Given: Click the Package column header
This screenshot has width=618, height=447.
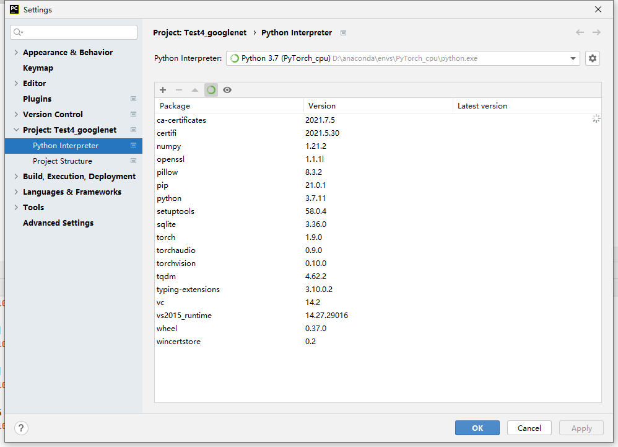Looking at the screenshot, I should 229,106.
